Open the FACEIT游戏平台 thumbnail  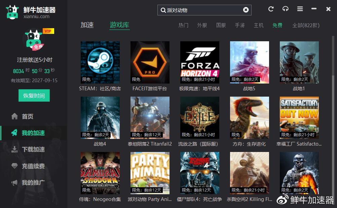[x=150, y=62]
